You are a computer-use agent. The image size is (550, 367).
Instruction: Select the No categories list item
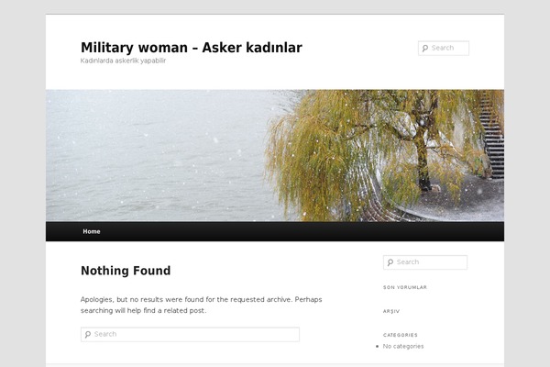click(403, 346)
